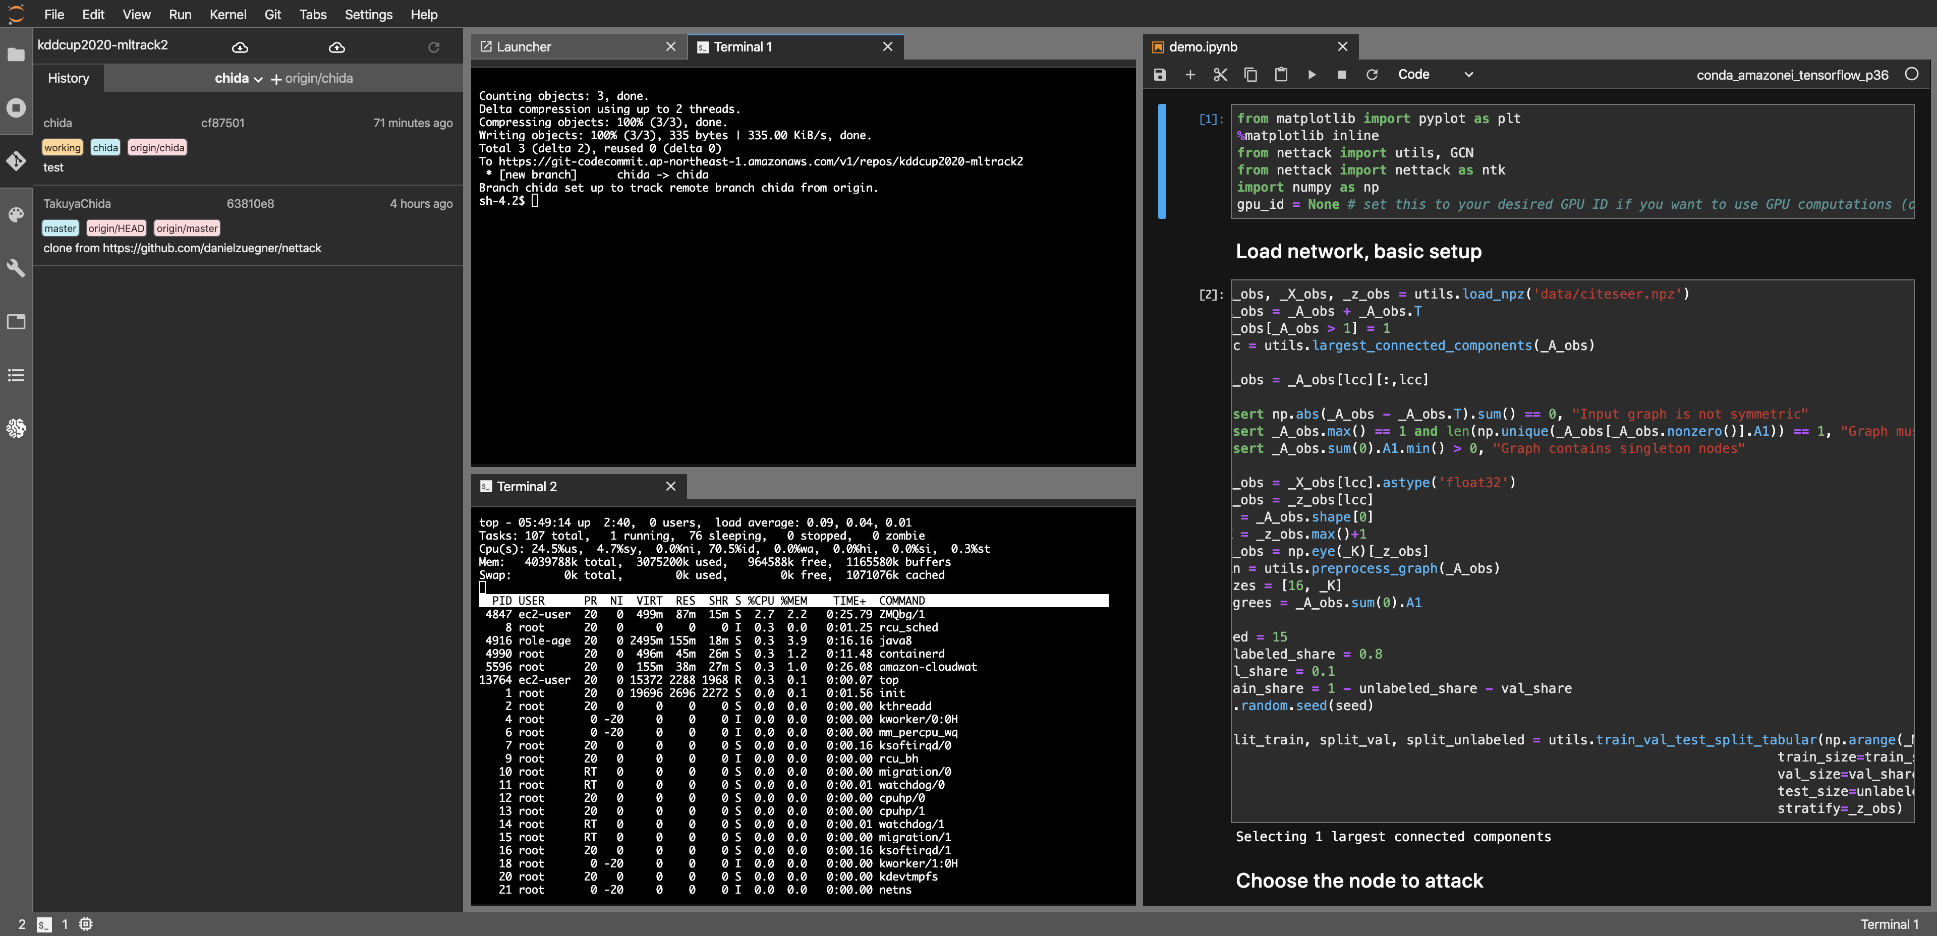This screenshot has height=936, width=1937.
Task: Click the kernel status circle indicator
Action: [x=1911, y=75]
